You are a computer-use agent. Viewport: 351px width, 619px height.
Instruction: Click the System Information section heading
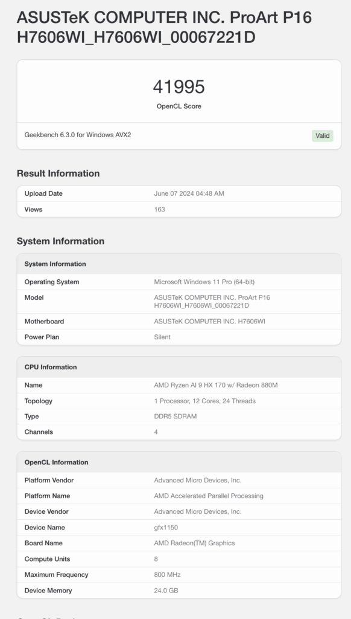[60, 241]
